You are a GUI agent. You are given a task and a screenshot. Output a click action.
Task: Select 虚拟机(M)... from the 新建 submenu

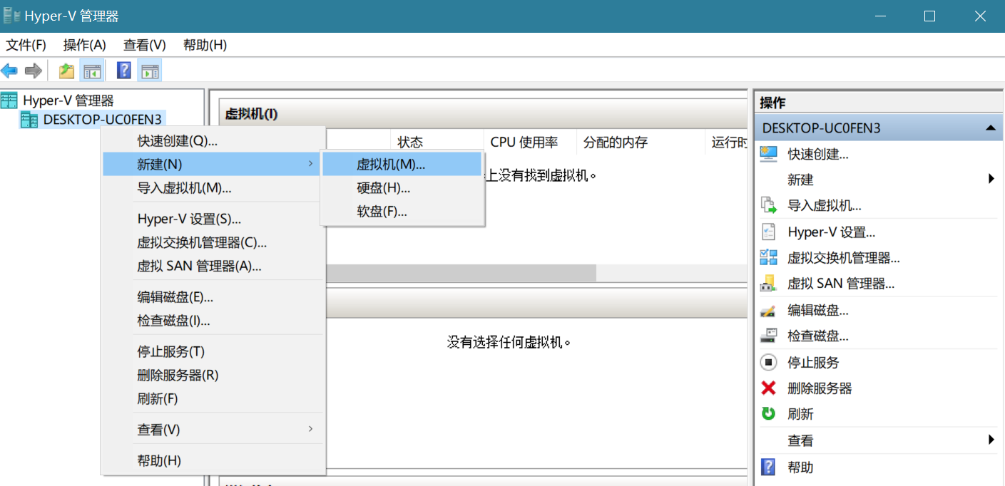pyautogui.click(x=390, y=164)
